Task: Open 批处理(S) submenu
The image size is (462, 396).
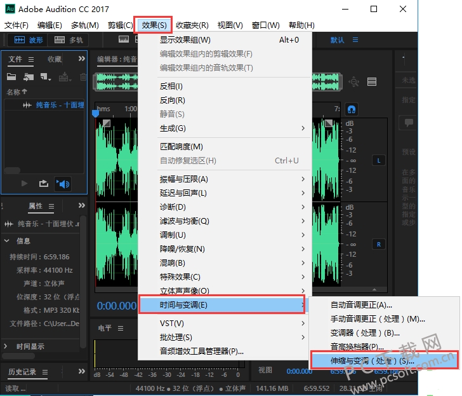Action: pos(225,338)
